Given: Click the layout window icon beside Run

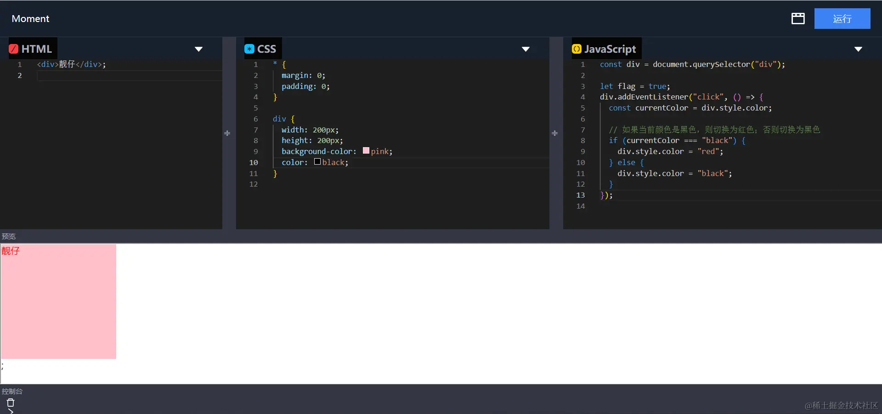Looking at the screenshot, I should click(798, 18).
